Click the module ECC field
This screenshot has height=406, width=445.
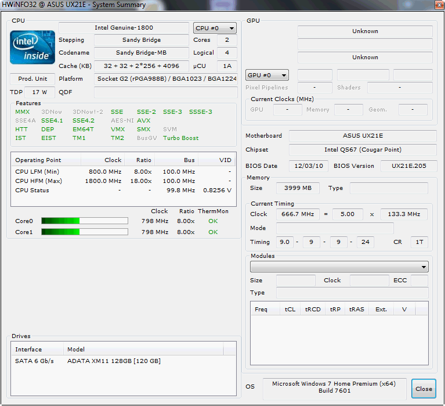coord(419,281)
